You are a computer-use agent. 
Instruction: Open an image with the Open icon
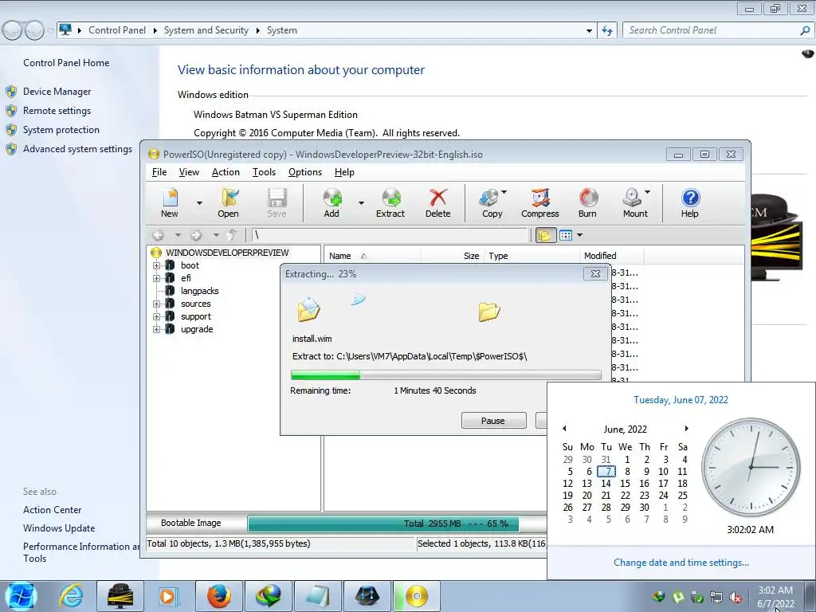click(x=228, y=202)
